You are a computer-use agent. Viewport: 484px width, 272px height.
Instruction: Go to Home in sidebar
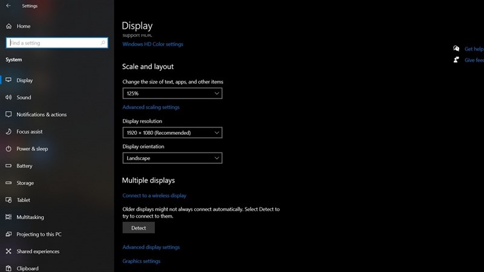(24, 26)
